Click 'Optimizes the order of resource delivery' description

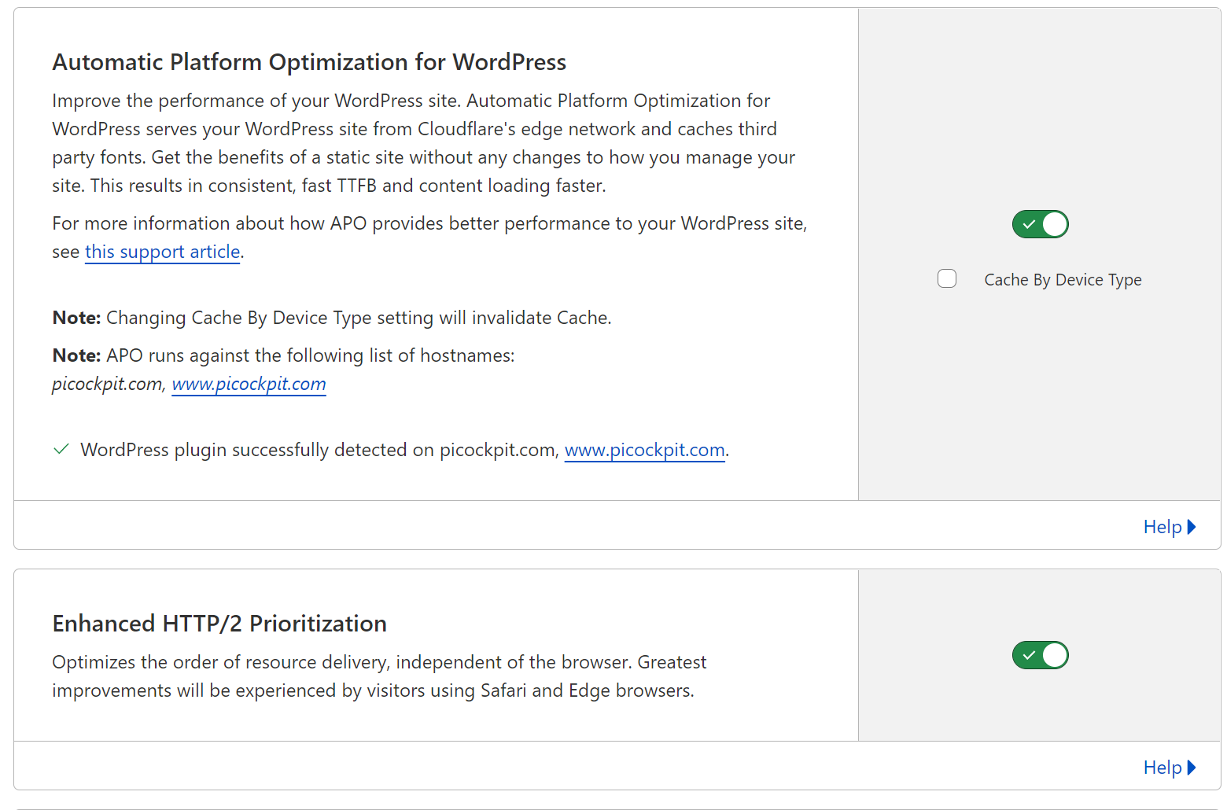(379, 676)
